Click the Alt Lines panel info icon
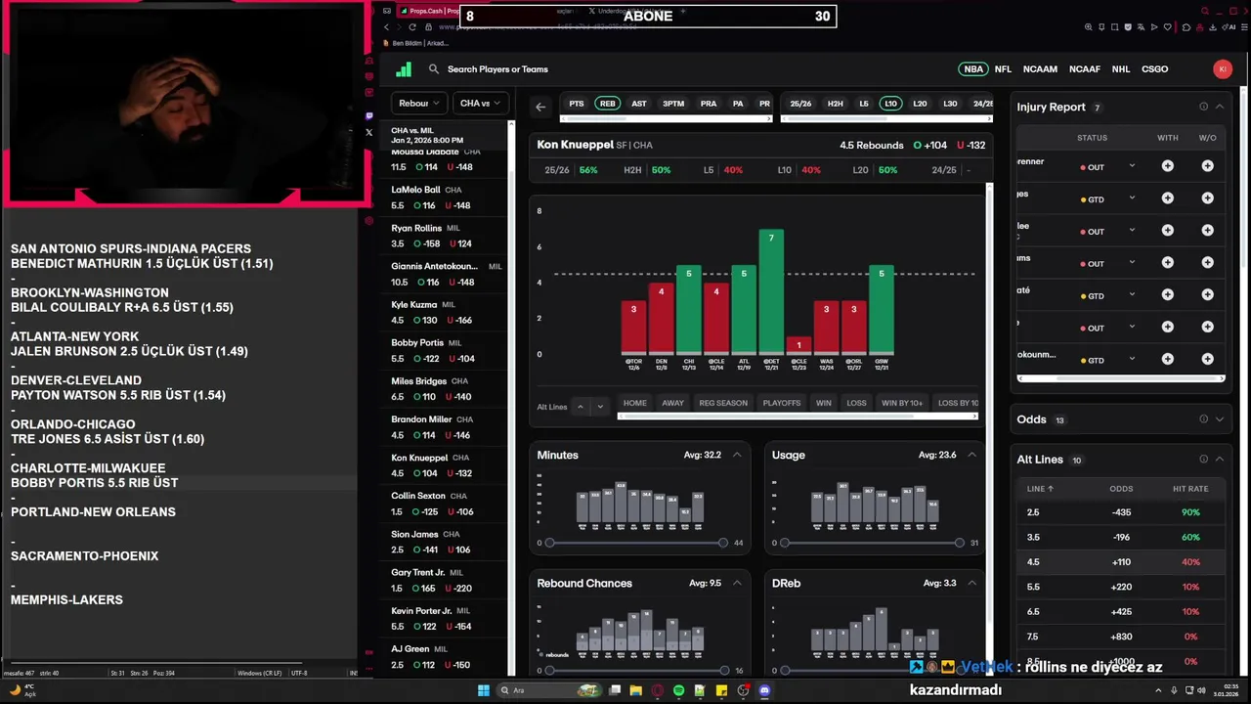 (x=1203, y=460)
